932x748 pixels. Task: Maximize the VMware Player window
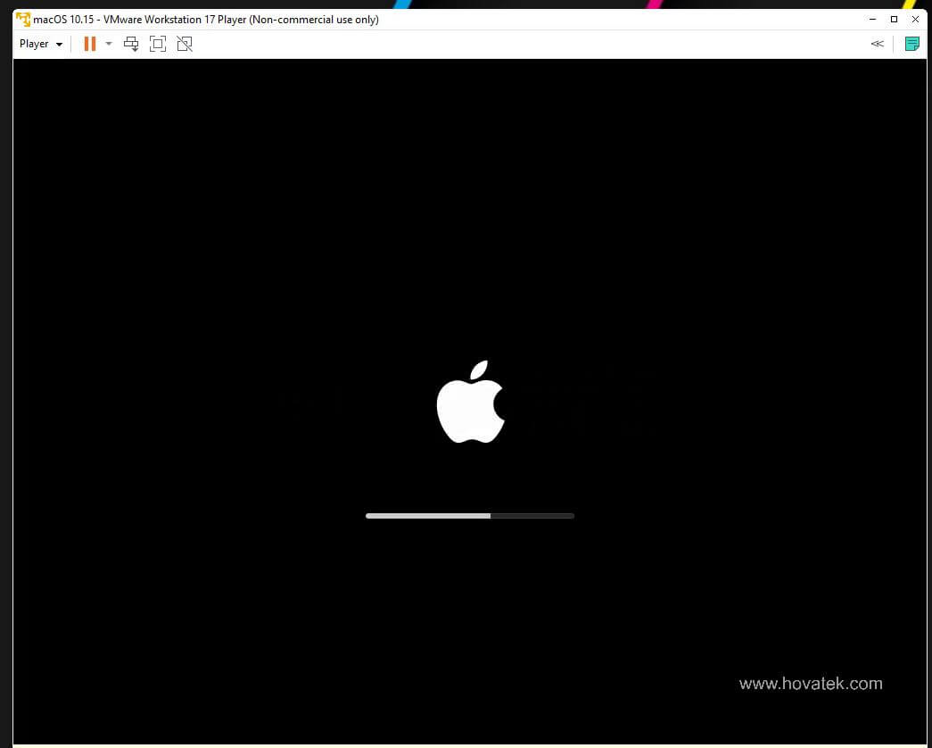tap(894, 19)
